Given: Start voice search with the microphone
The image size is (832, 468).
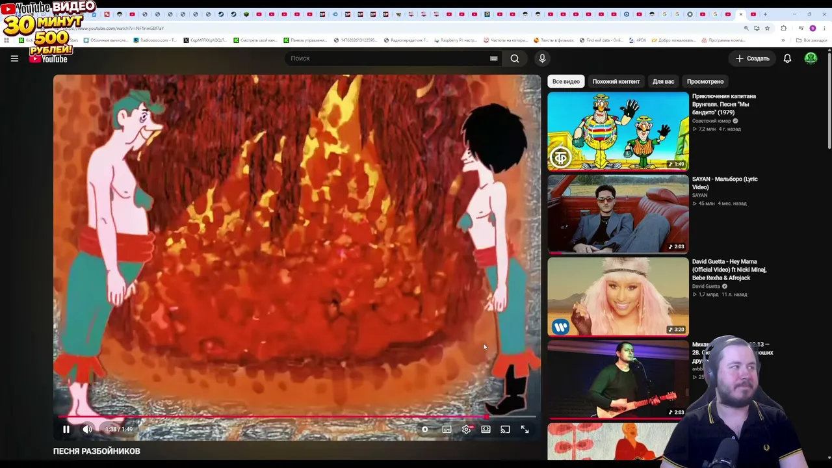Looking at the screenshot, I should tap(542, 58).
